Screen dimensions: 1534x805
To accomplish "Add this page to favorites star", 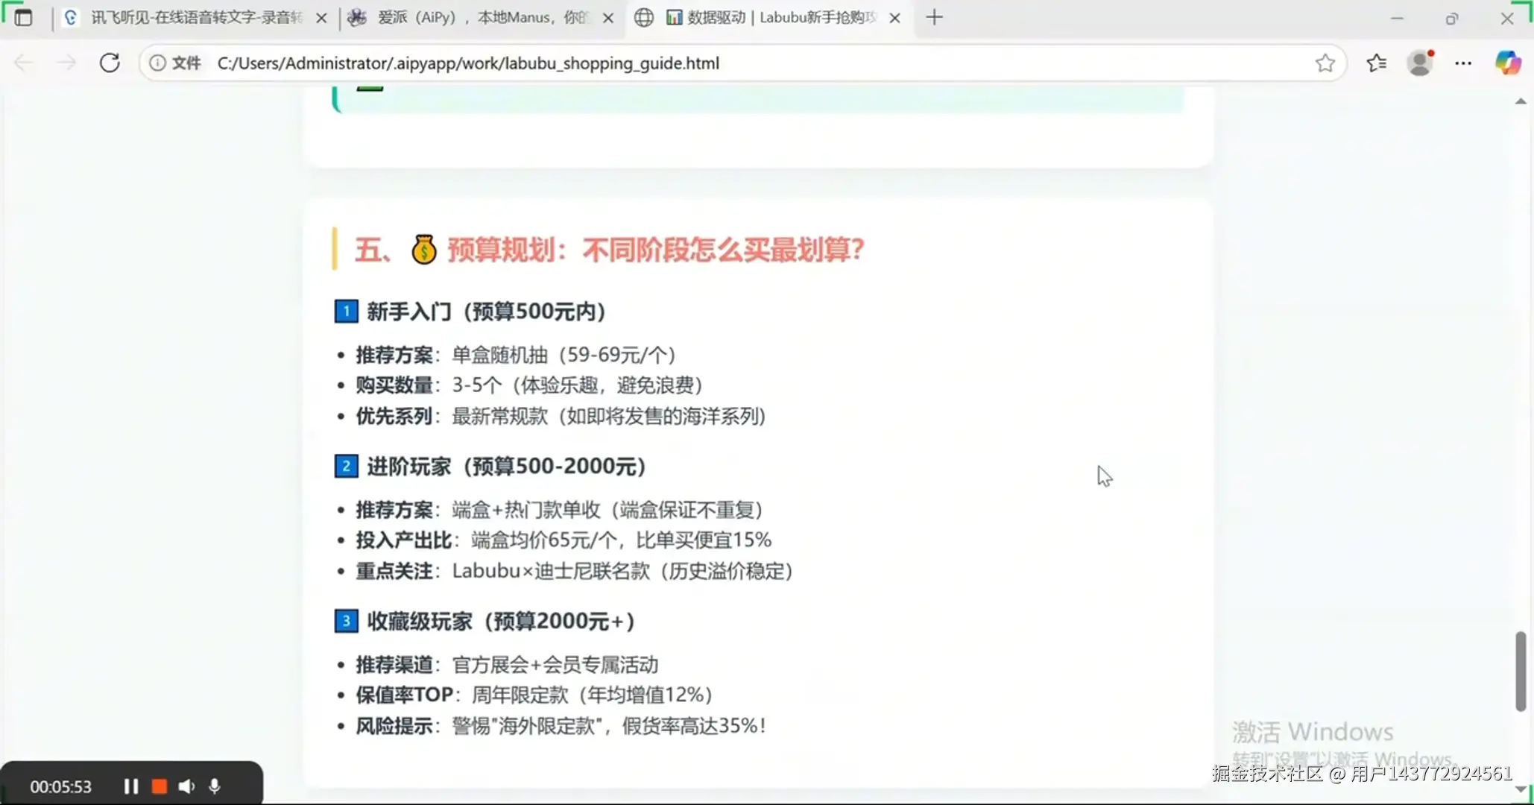I will [x=1325, y=63].
